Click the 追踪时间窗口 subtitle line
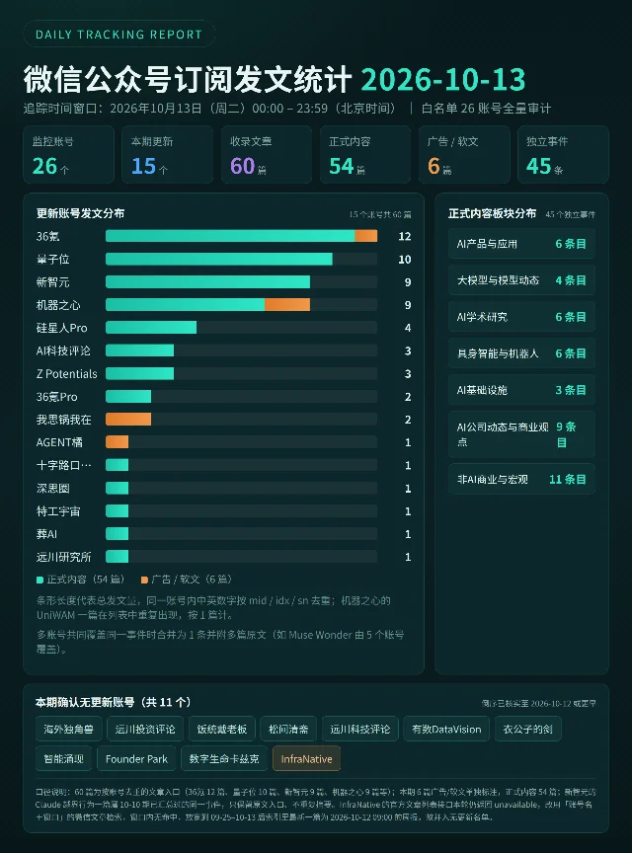 [x=287, y=109]
